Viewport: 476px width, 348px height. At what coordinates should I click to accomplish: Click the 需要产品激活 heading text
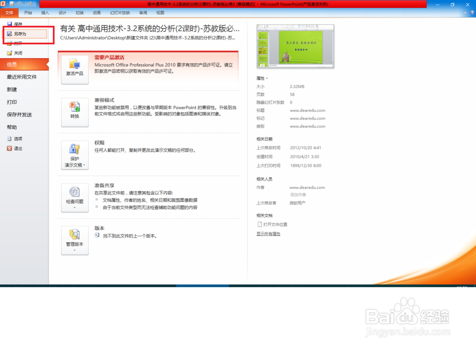point(109,58)
